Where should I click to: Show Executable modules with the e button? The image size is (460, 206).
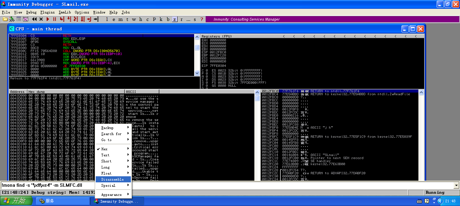point(114,19)
